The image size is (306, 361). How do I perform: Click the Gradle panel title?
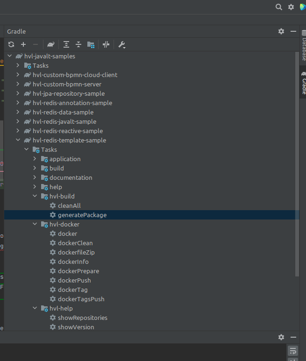[16, 32]
